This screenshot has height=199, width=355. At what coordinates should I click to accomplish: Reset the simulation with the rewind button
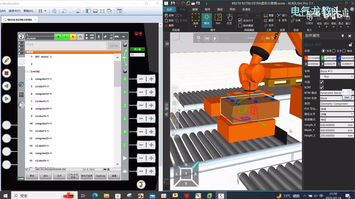click(x=207, y=38)
